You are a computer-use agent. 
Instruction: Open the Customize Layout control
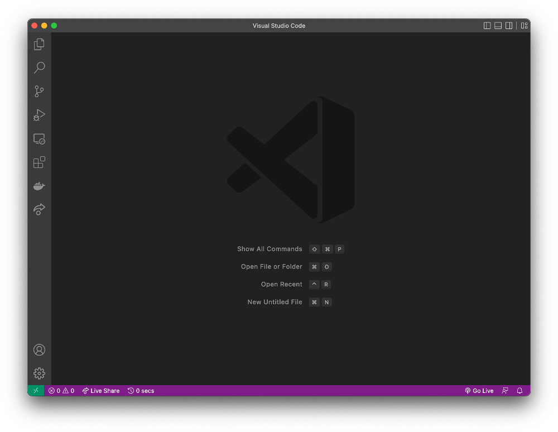coord(524,26)
